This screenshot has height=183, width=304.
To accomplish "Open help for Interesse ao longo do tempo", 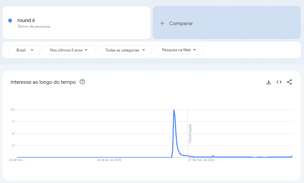I will pyautogui.click(x=82, y=82).
